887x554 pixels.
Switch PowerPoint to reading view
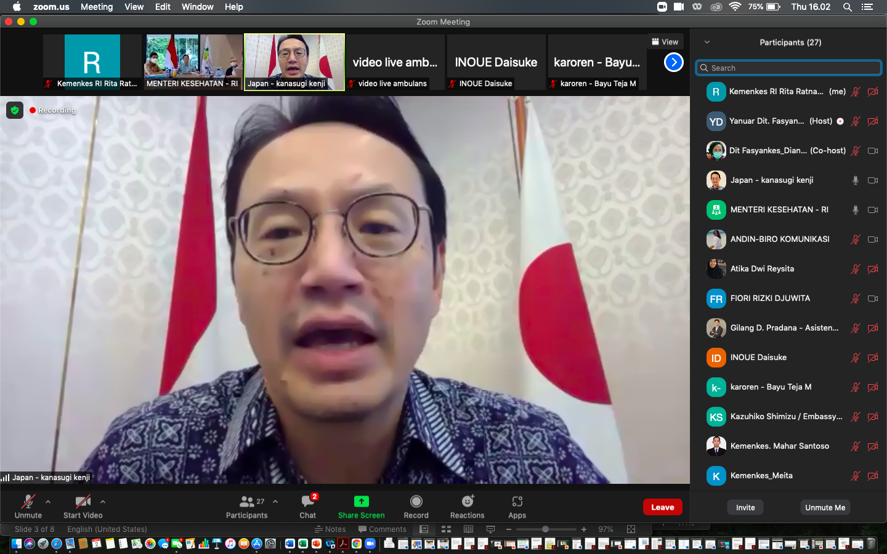point(468,529)
